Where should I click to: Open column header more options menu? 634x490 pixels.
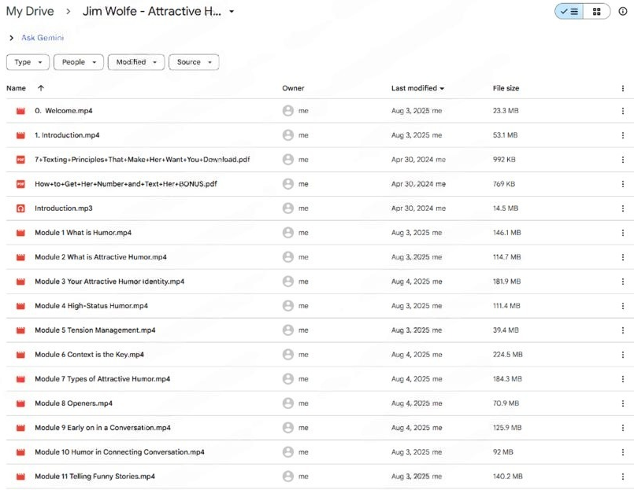pyautogui.click(x=622, y=89)
